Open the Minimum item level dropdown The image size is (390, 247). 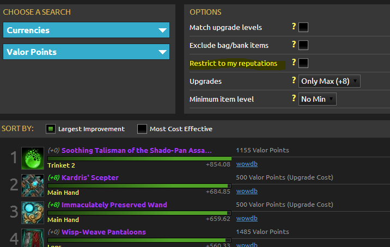point(318,99)
